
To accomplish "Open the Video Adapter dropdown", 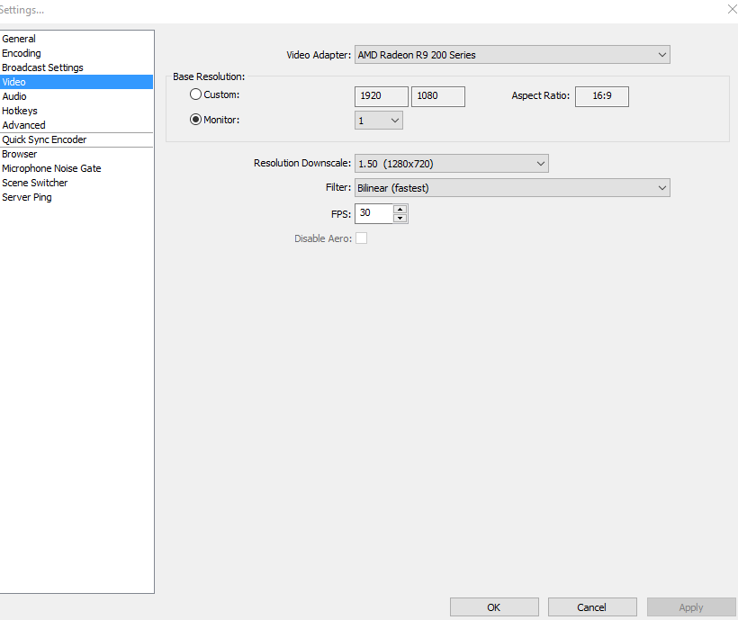I will (x=512, y=54).
